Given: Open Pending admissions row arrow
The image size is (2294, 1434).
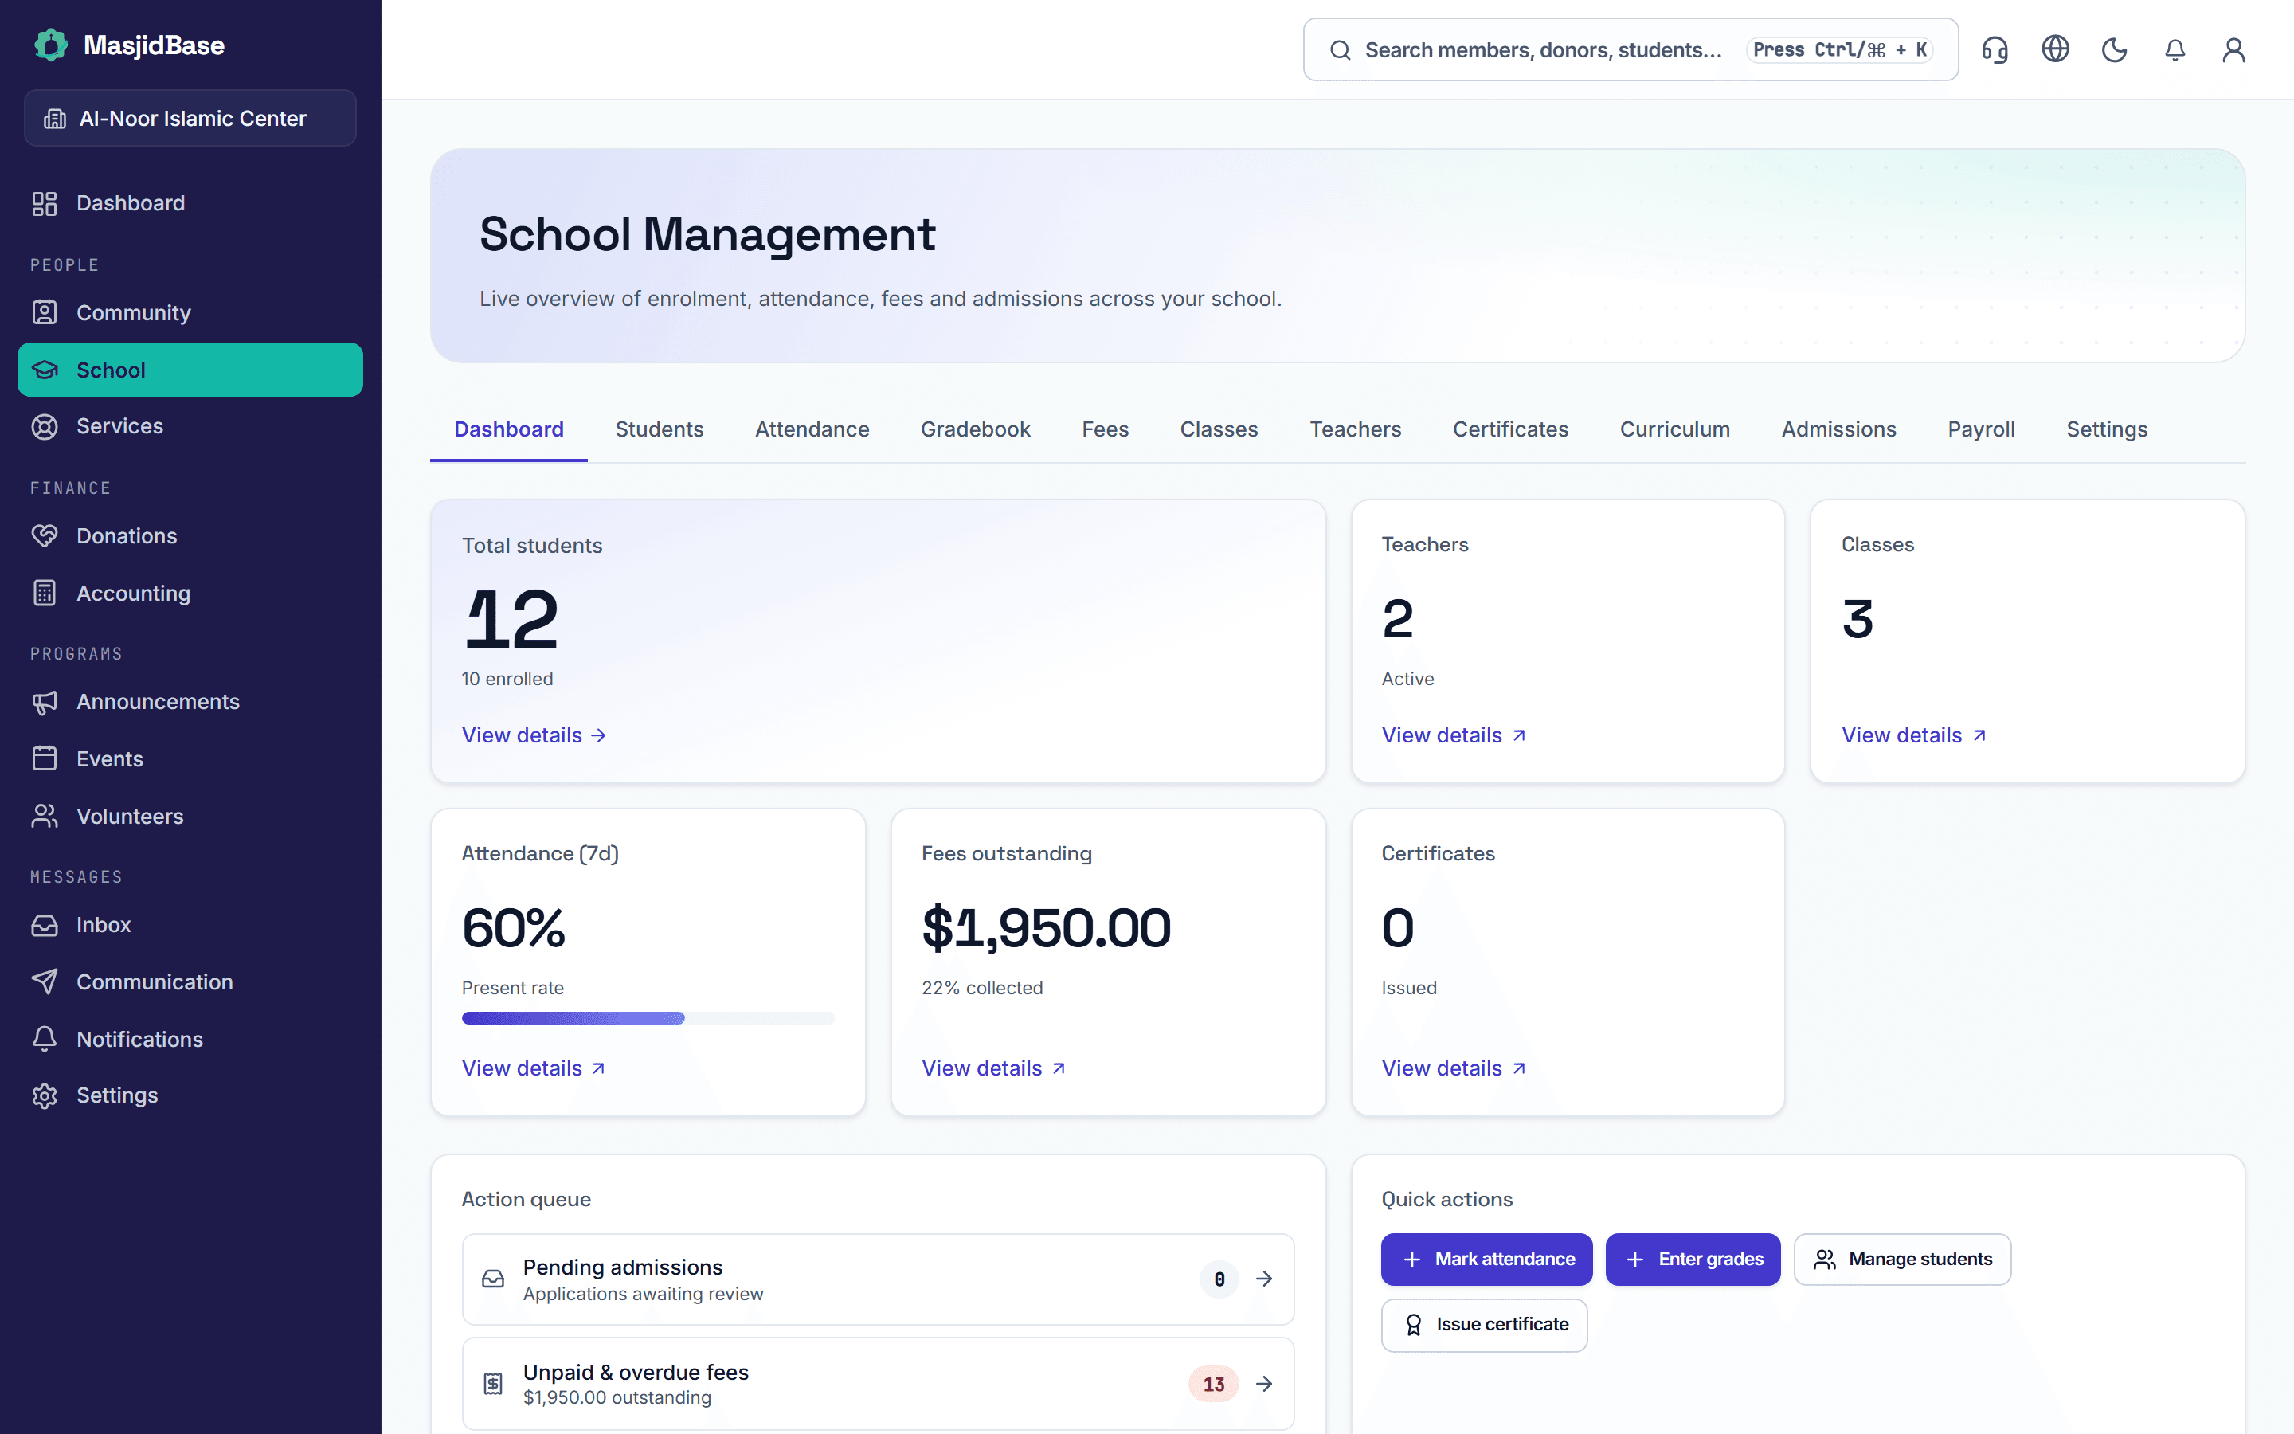Looking at the screenshot, I should pos(1263,1279).
